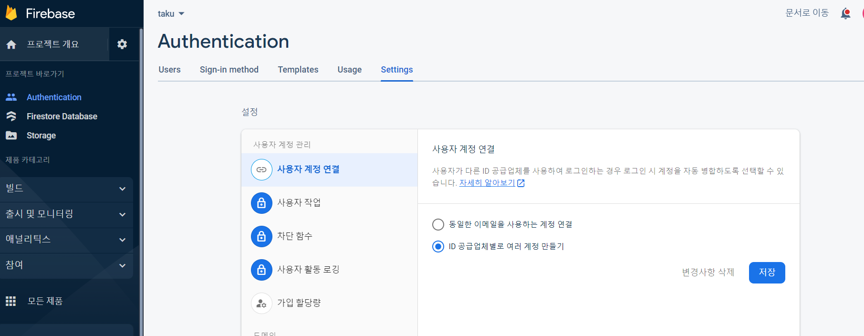Click the 프로젝트 바로가기 sidebar label
This screenshot has width=864, height=336.
(x=35, y=74)
